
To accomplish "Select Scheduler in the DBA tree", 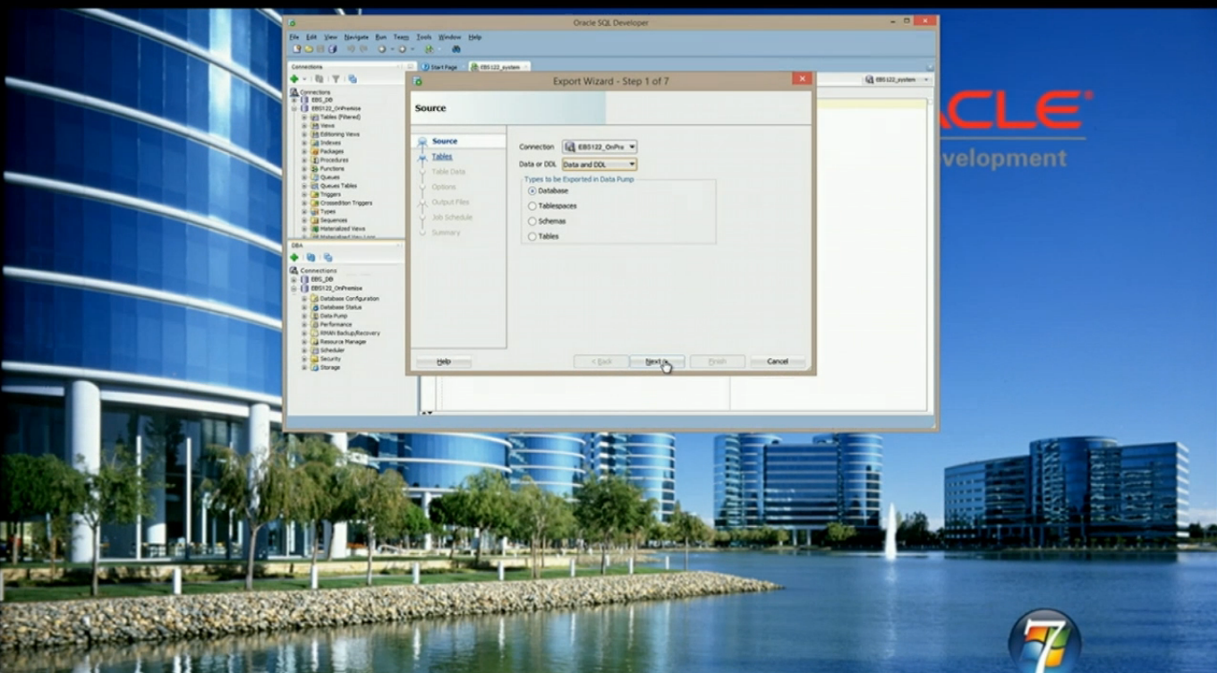I will click(x=332, y=350).
